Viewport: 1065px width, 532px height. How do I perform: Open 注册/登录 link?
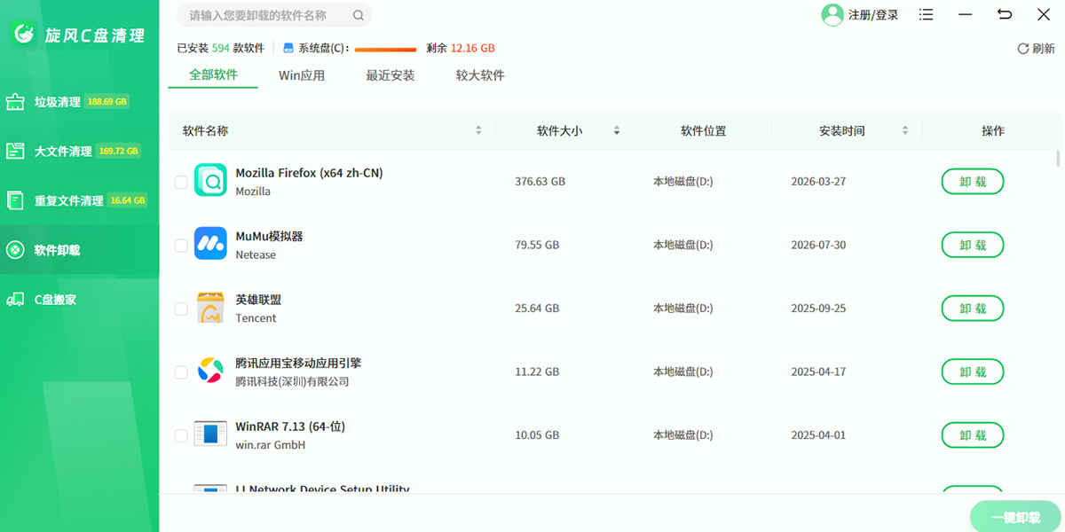pos(873,15)
